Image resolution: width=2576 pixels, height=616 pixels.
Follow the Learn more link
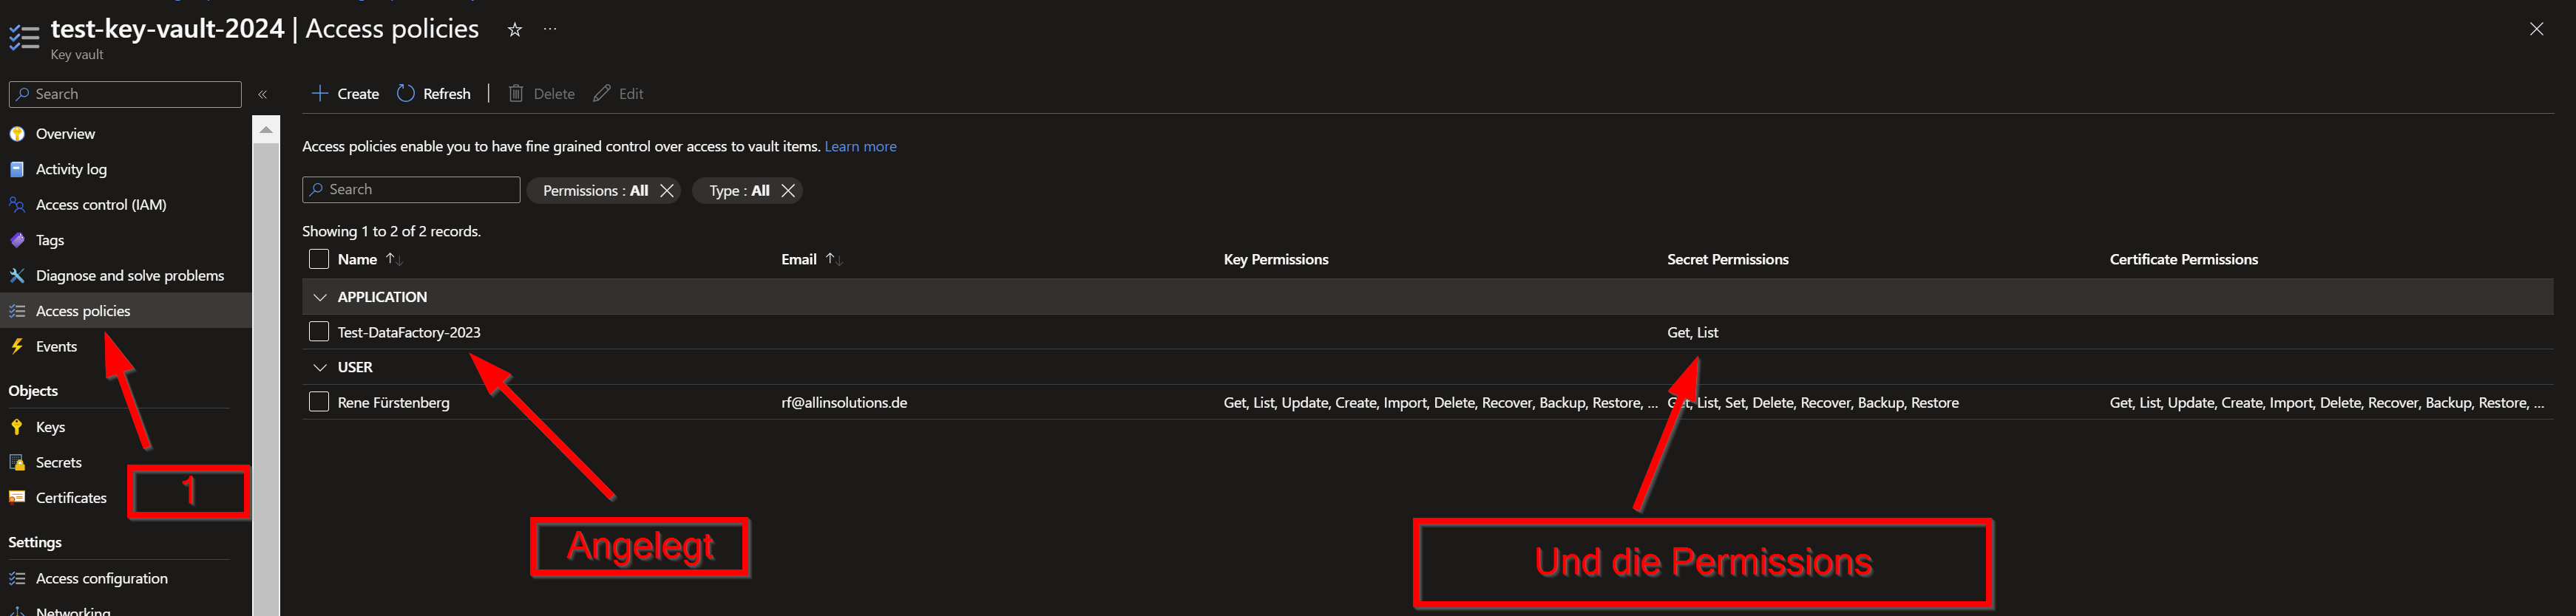(860, 147)
